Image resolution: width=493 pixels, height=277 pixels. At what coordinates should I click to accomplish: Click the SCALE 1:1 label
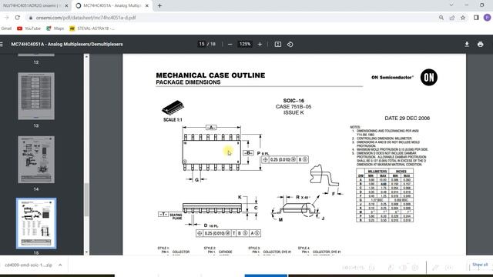point(173,120)
